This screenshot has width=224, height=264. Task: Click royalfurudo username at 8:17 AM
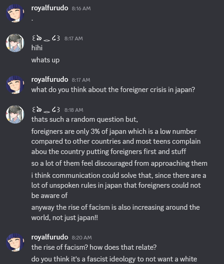(x=49, y=80)
